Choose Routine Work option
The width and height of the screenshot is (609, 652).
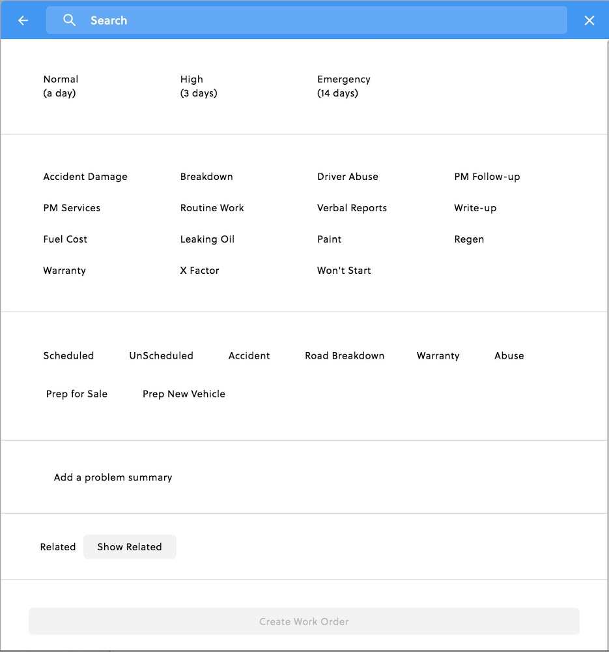tap(212, 208)
